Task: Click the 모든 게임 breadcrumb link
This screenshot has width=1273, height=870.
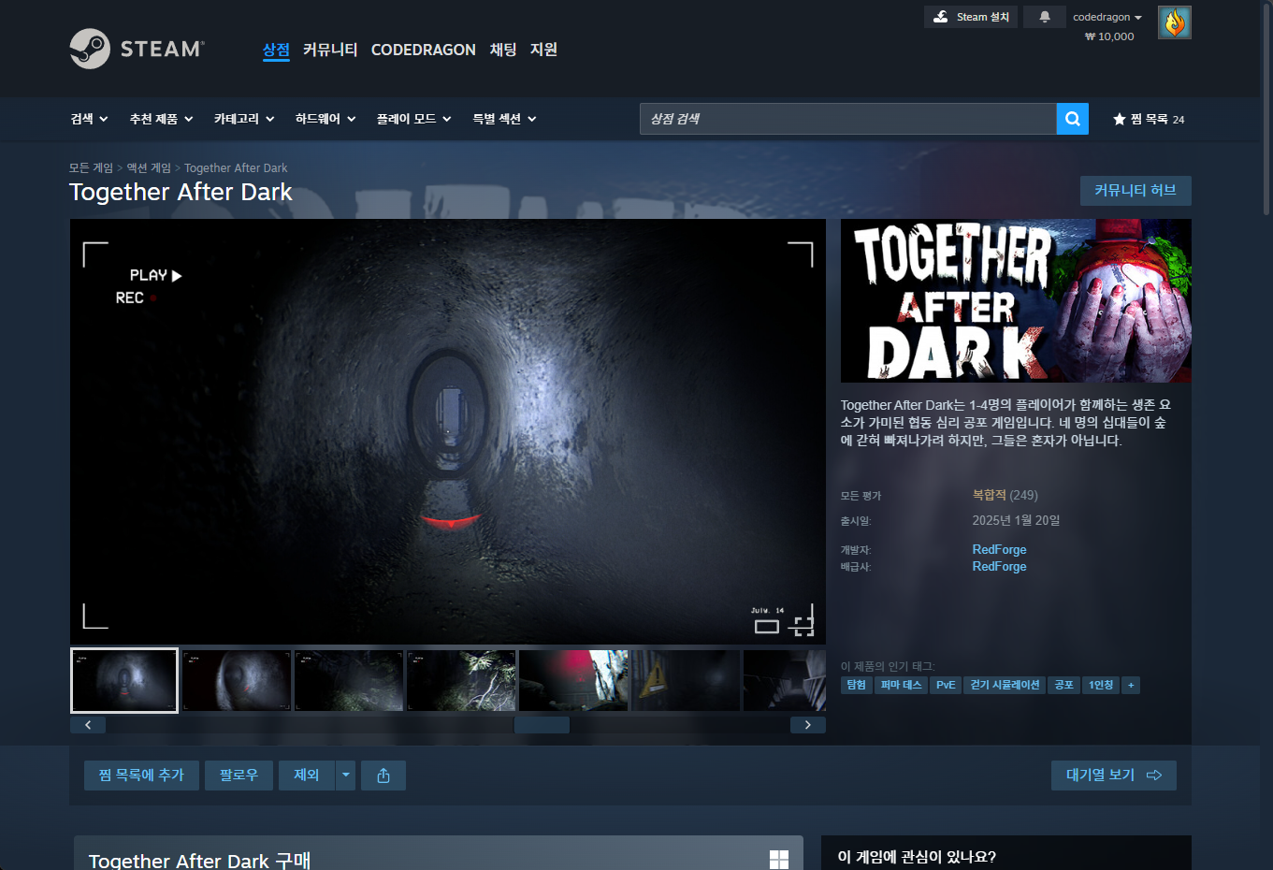Action: [91, 168]
